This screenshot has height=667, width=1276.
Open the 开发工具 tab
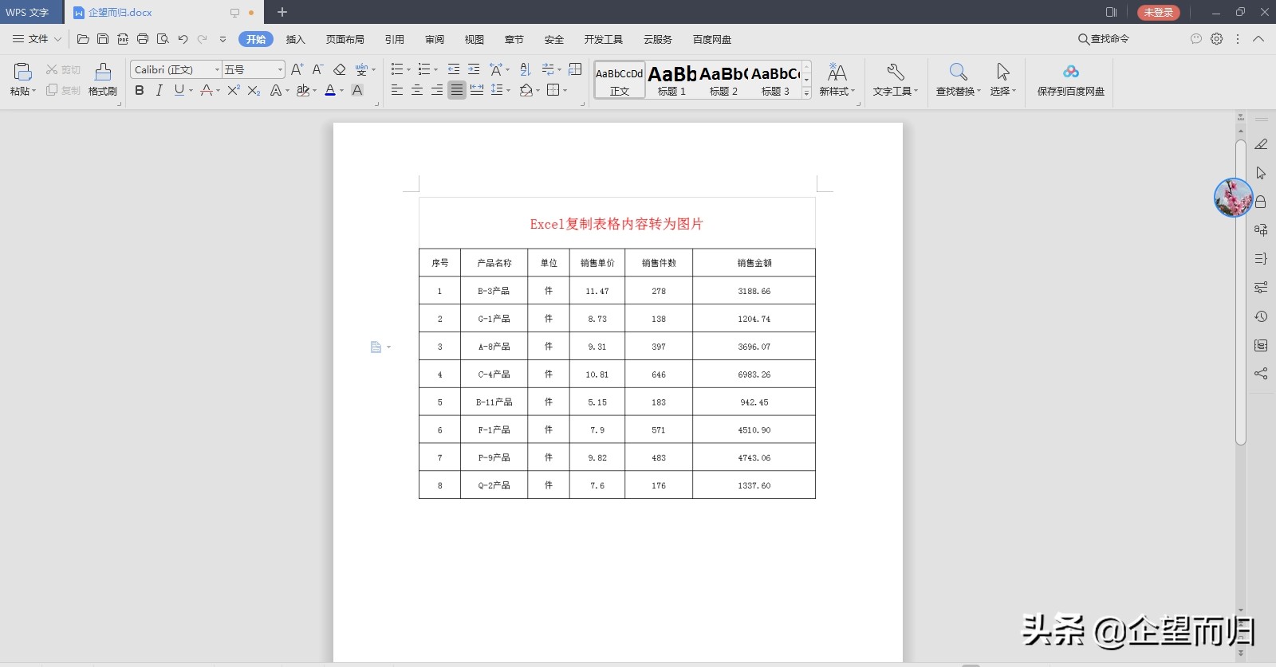coord(603,39)
